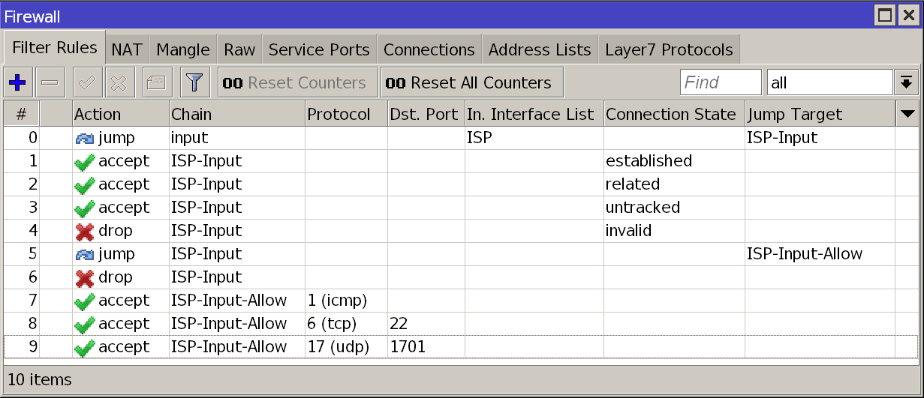Click jump icon in rule 0
The height and width of the screenshot is (398, 924).
coord(86,139)
